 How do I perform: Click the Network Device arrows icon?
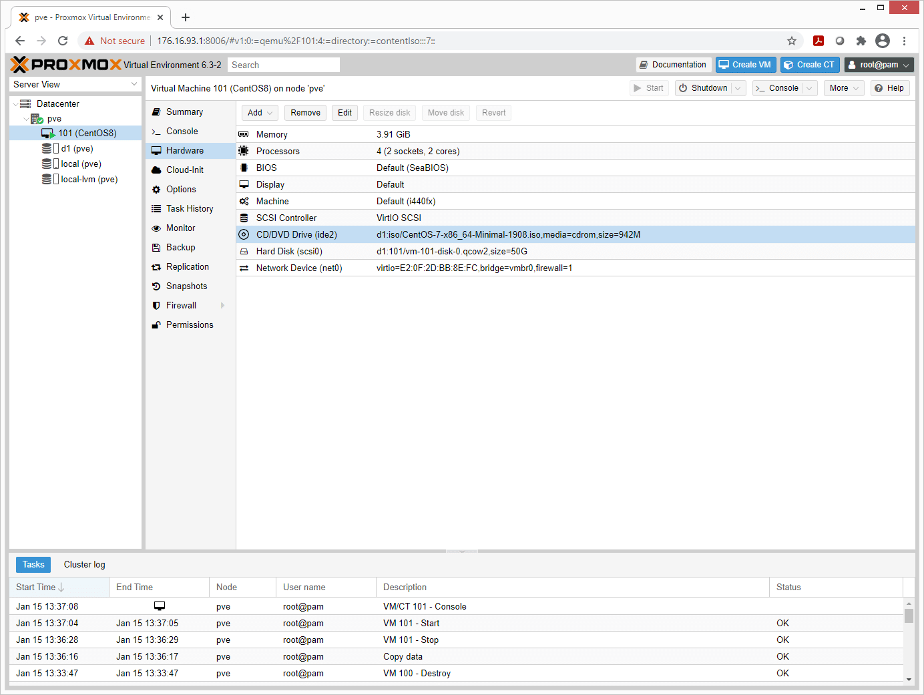244,268
